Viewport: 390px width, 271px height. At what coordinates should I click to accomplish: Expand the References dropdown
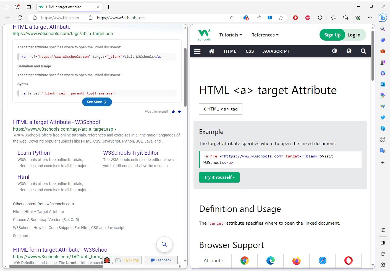coord(265,35)
